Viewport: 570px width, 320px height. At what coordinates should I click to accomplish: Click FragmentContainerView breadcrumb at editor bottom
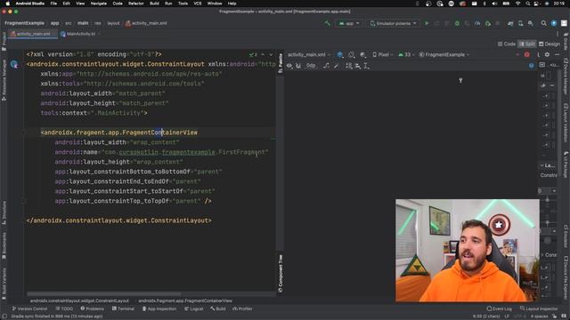point(185,300)
